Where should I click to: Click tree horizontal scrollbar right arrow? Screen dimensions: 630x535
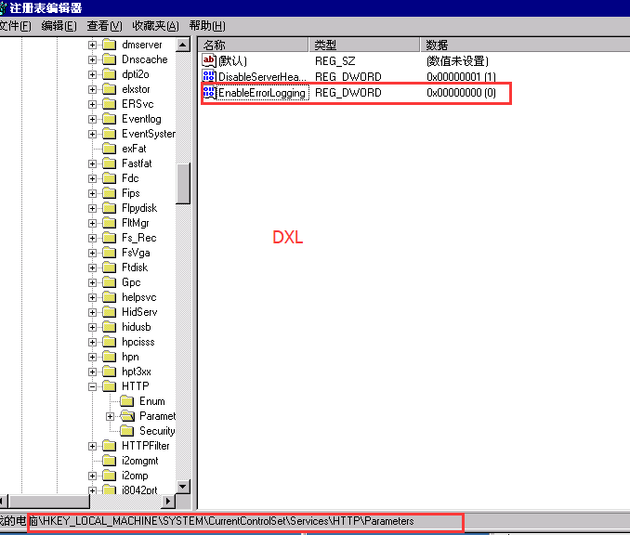[168, 501]
